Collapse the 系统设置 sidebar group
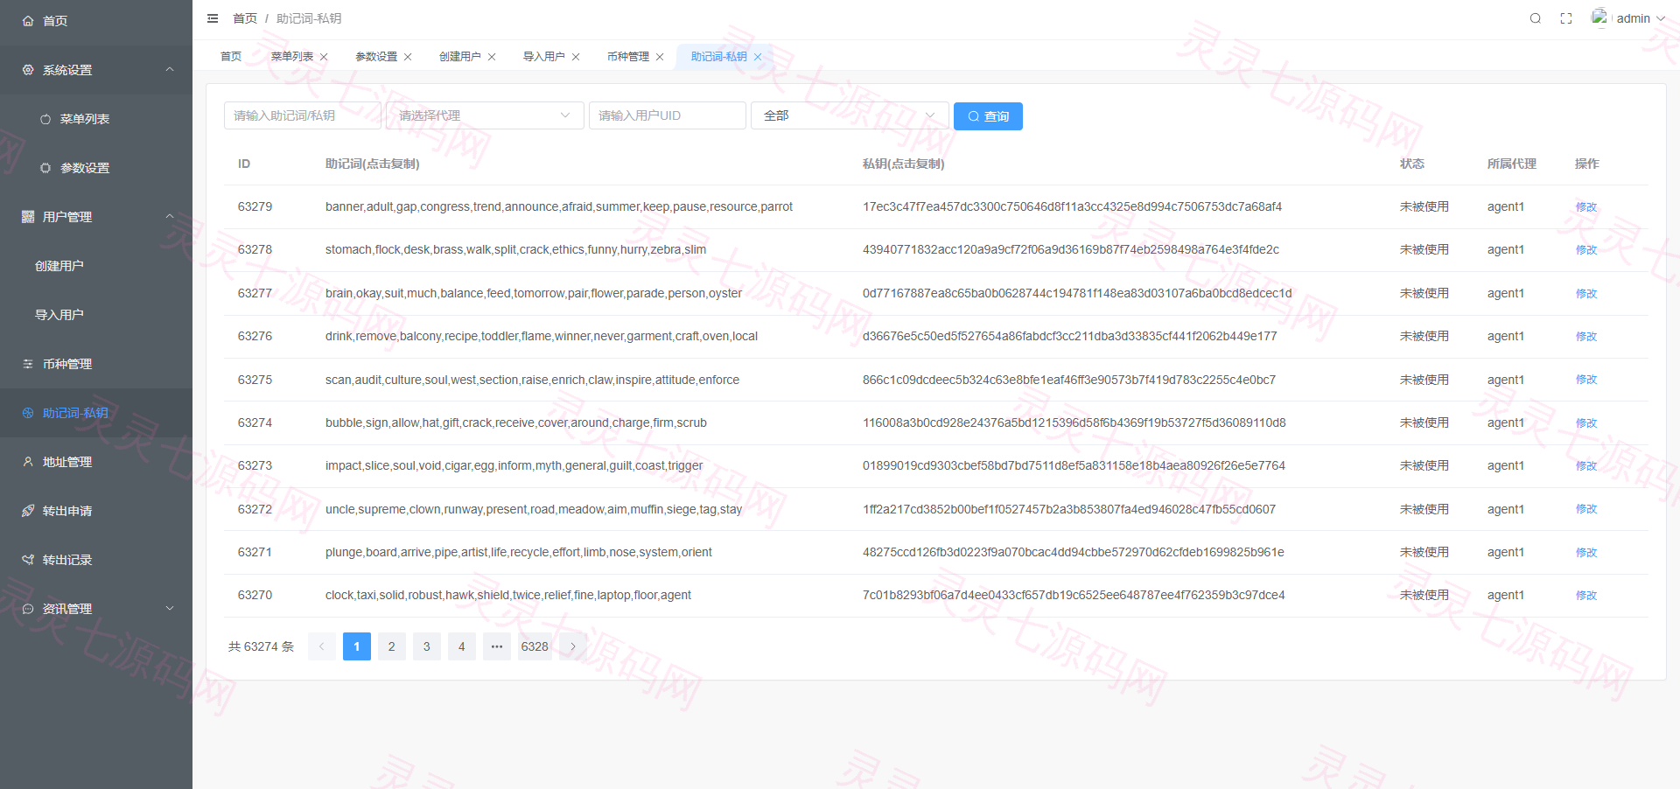 (x=96, y=70)
